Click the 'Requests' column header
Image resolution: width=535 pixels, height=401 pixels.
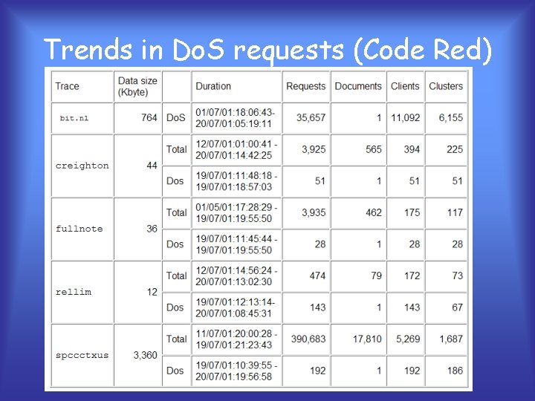[x=306, y=86]
